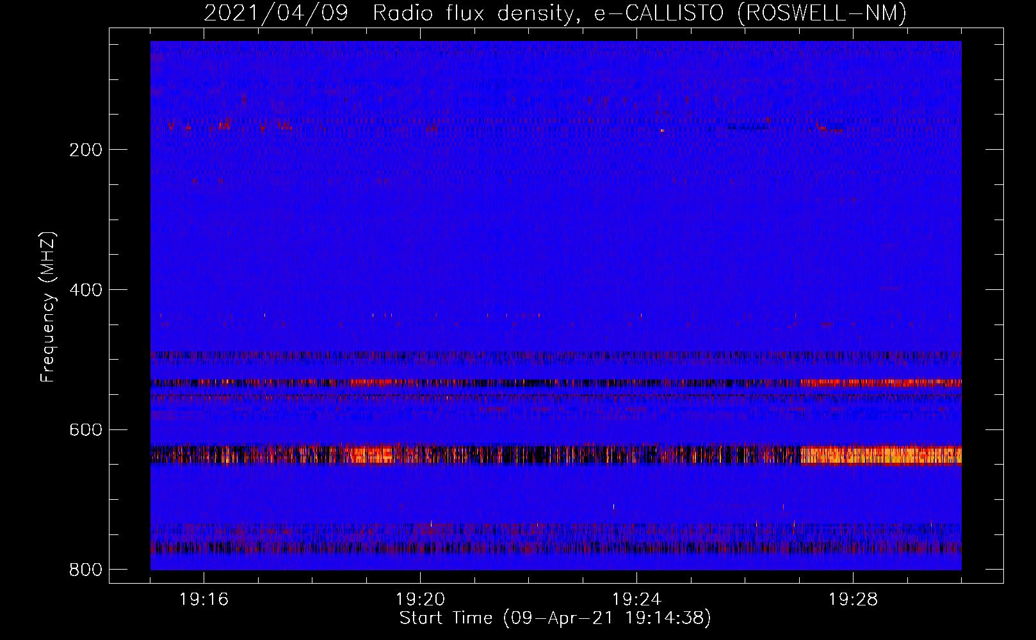This screenshot has height=640, width=1036.
Task: Click the 200 frequency tick label
Action: 86,150
